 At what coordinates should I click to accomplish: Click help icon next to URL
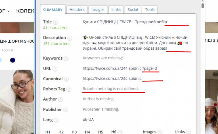coord(55,69)
